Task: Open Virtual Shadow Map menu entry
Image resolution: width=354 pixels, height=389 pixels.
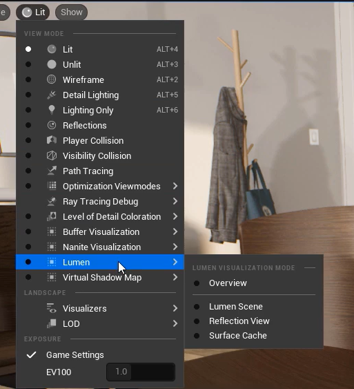Action: click(x=100, y=277)
